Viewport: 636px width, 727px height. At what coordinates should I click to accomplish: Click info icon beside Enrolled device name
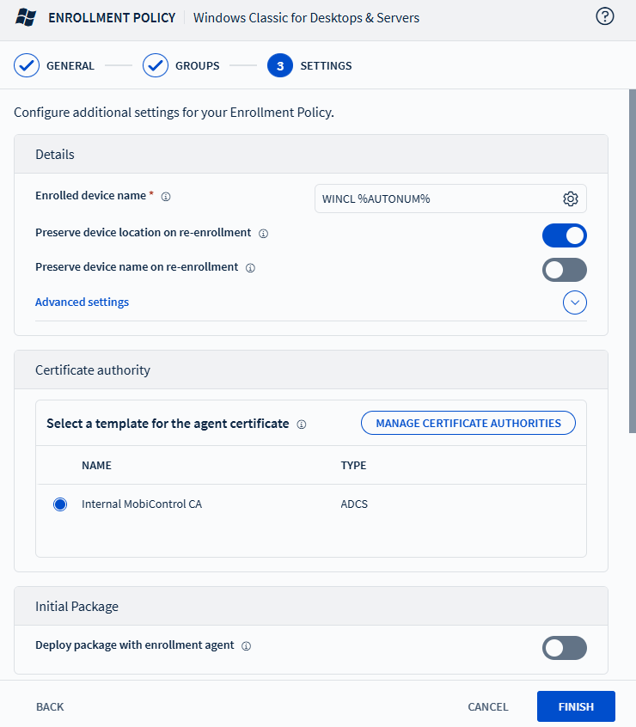click(166, 197)
